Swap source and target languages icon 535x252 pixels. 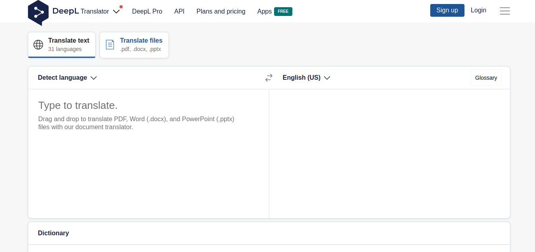click(269, 78)
